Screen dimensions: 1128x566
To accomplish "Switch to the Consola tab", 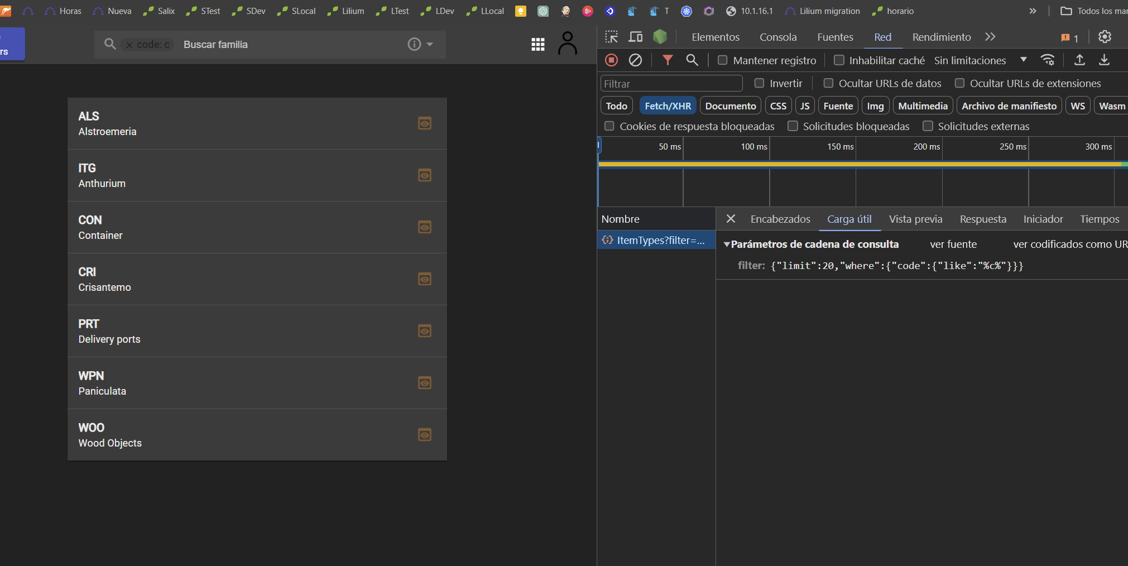I will click(x=778, y=37).
